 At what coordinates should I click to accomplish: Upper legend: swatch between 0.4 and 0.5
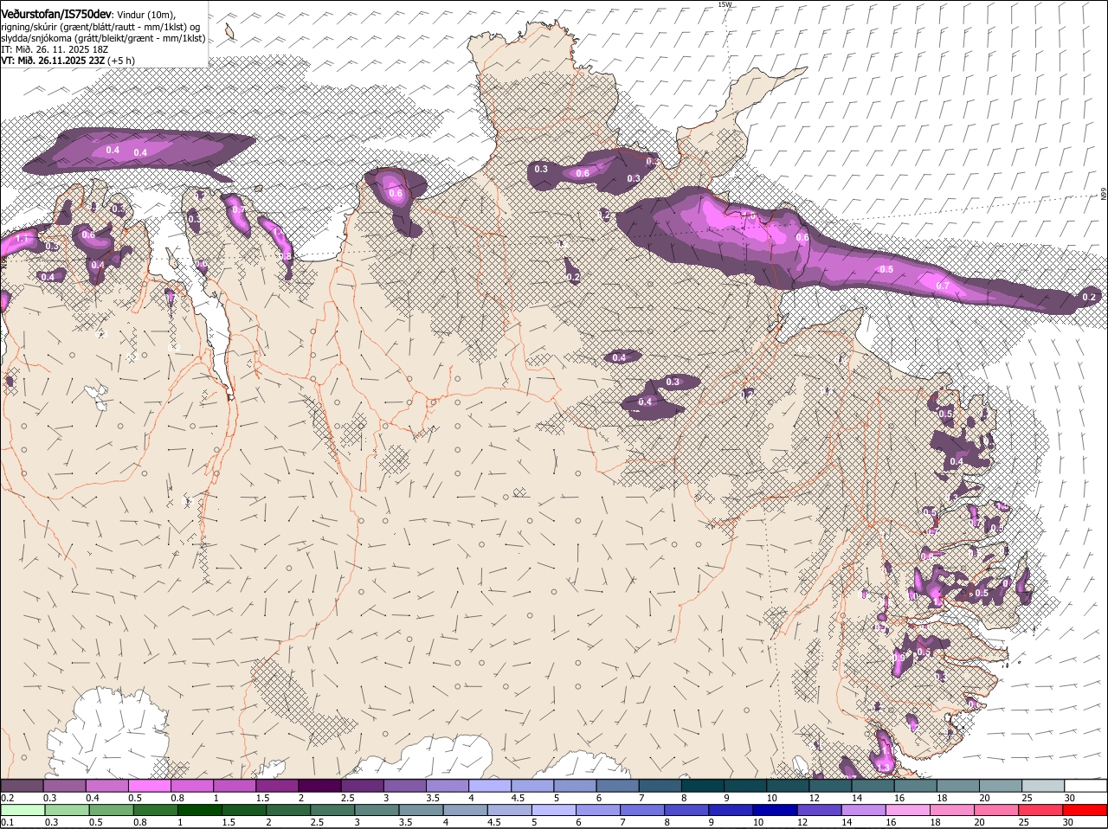pyautogui.click(x=107, y=785)
